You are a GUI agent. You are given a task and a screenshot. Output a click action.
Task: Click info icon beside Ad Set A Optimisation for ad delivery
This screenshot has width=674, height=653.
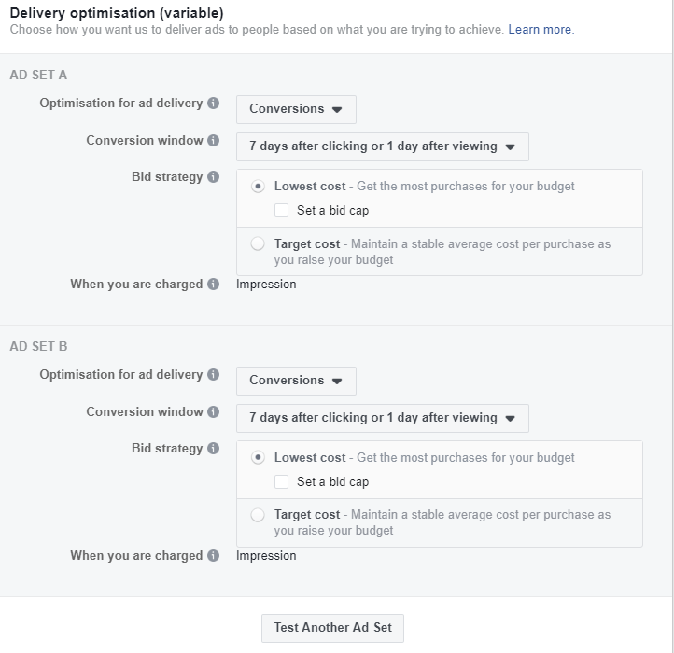coord(214,104)
